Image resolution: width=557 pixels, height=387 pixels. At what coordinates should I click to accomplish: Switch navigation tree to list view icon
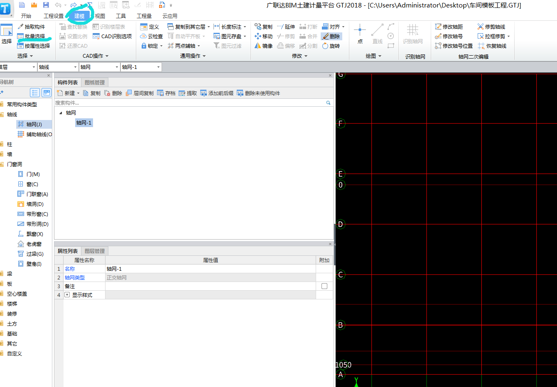(x=35, y=93)
